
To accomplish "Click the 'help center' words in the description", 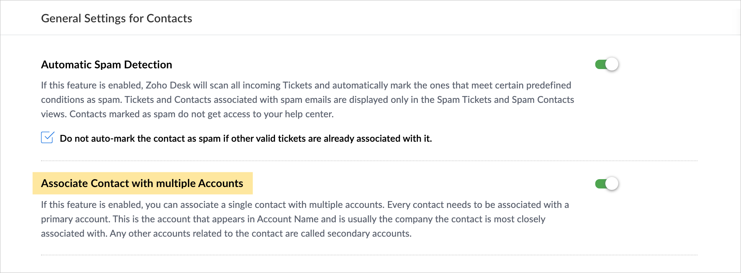I will 309,114.
